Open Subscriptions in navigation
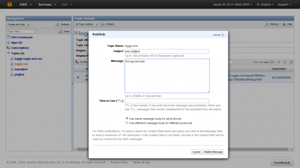The height and width of the screenshot is (168, 300). [20, 48]
